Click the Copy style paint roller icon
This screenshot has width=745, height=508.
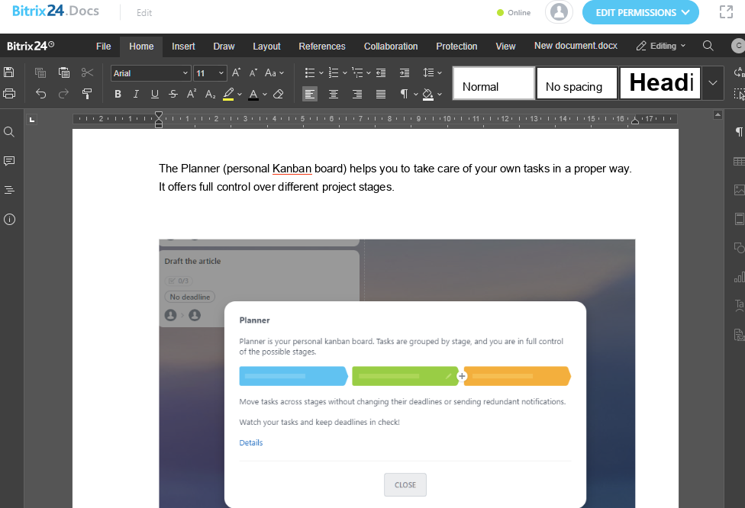click(87, 94)
